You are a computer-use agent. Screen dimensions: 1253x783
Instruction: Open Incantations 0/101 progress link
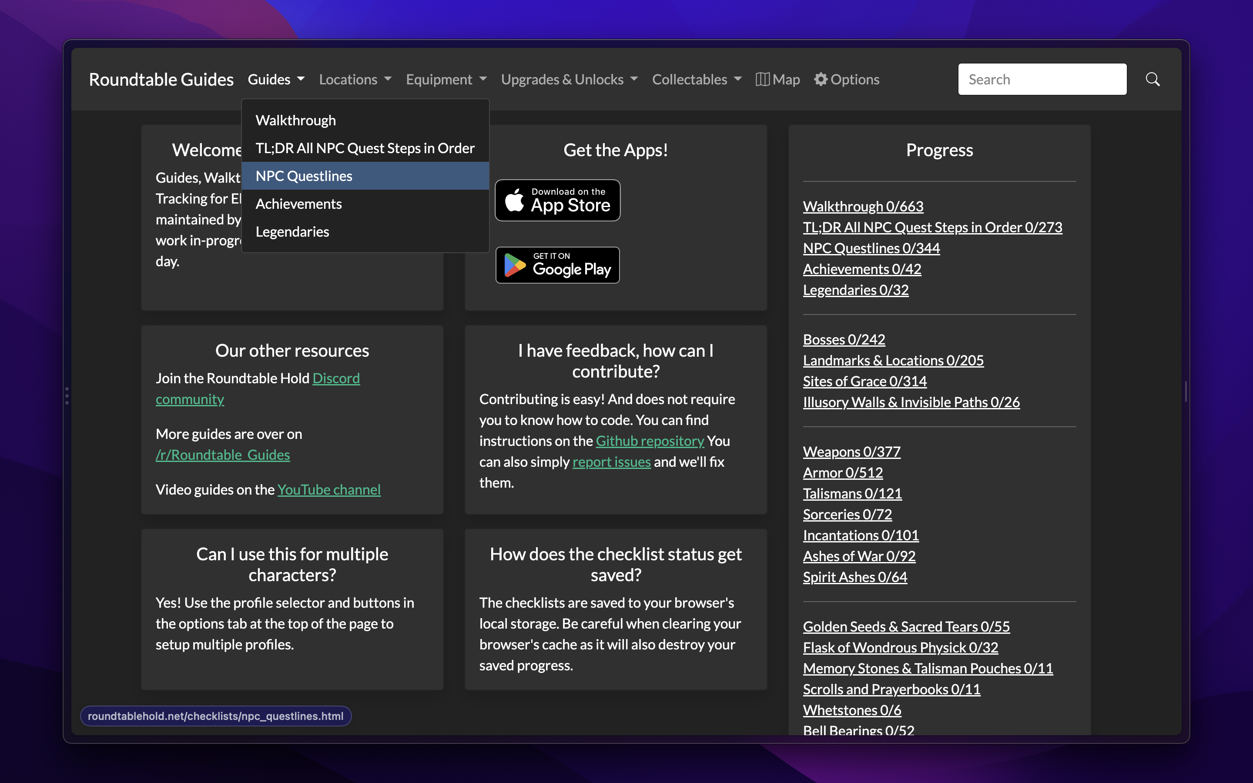pyautogui.click(x=861, y=535)
